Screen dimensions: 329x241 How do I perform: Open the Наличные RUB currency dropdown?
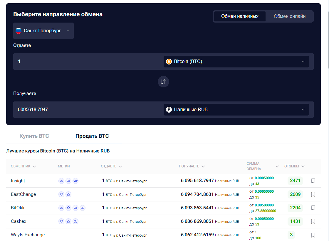[x=236, y=110]
